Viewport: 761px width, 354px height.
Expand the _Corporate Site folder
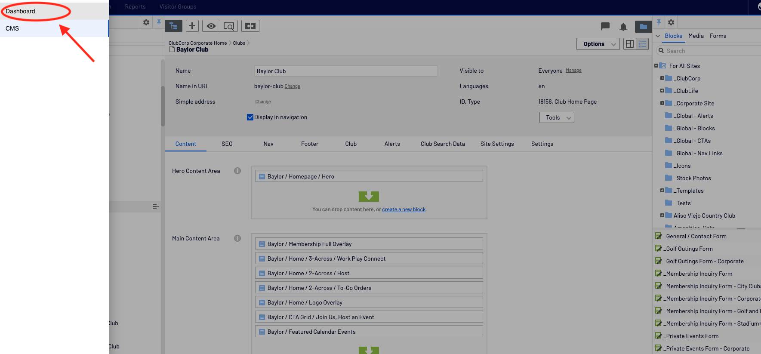(x=662, y=103)
